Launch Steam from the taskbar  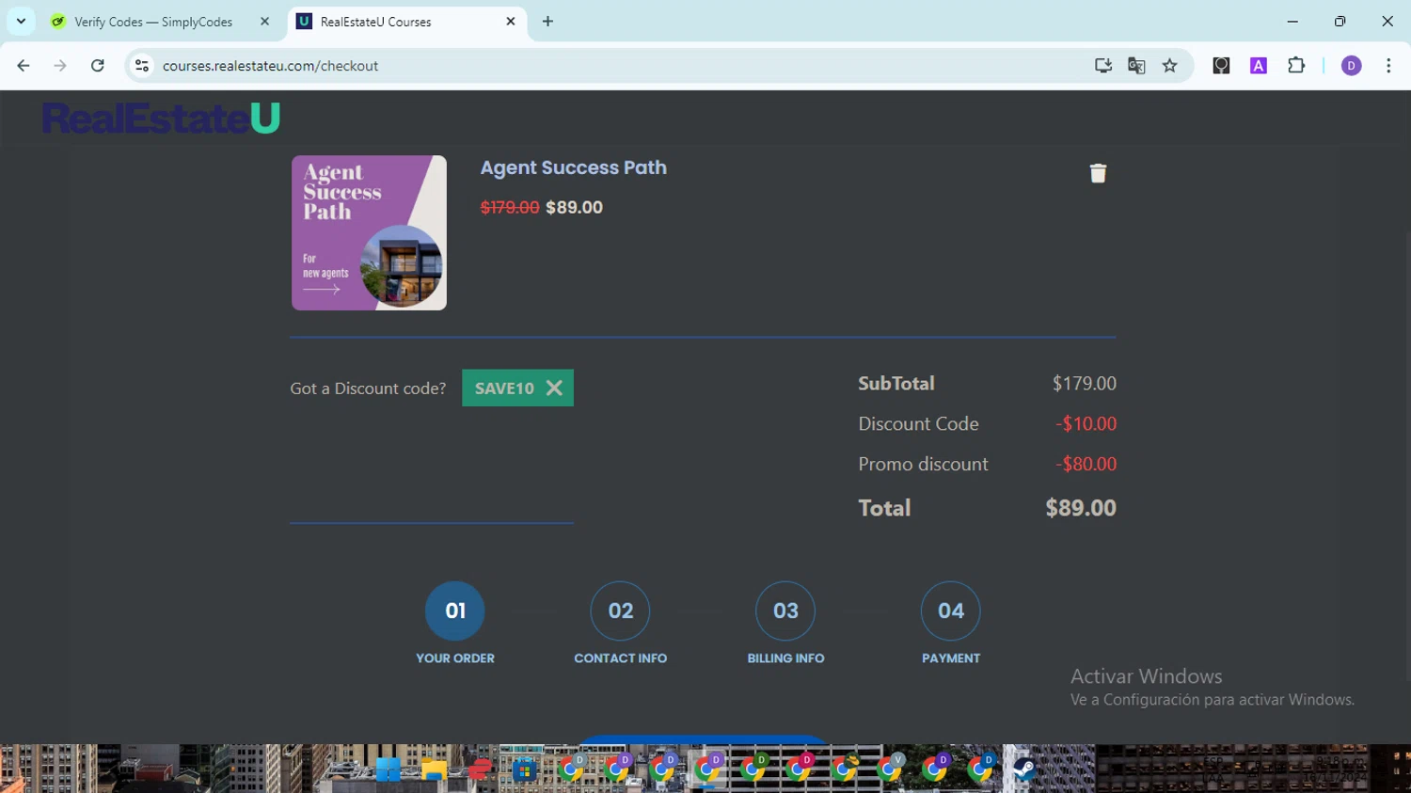click(x=1024, y=769)
